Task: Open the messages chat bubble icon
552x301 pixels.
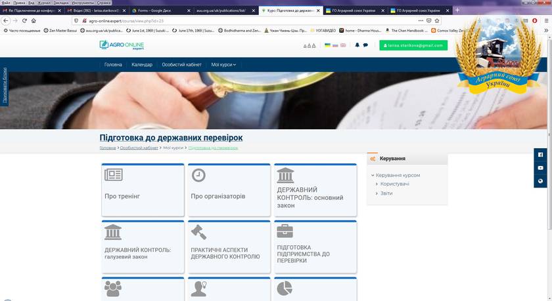Action: [365, 45]
